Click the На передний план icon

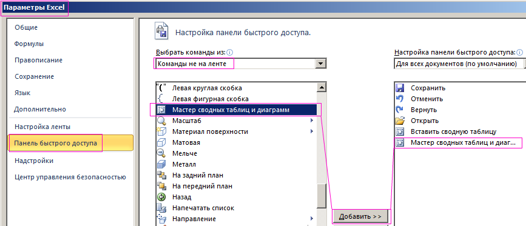pos(161,186)
